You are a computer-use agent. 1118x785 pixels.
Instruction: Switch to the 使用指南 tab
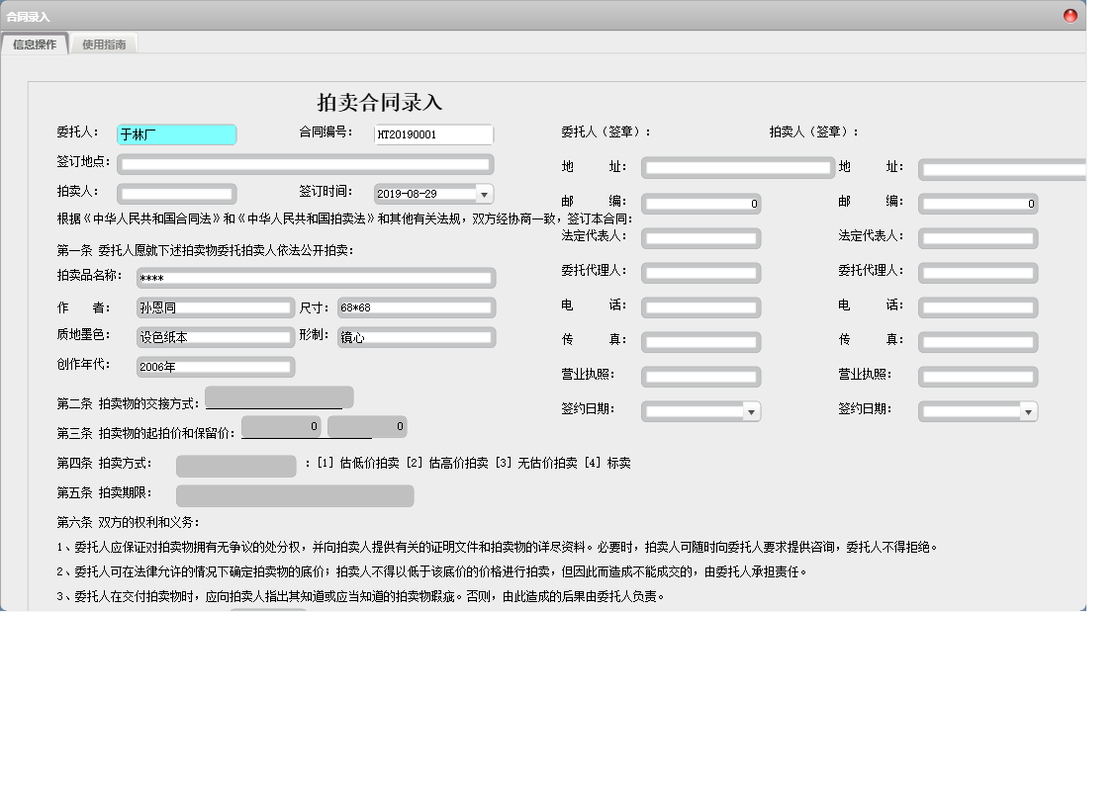[x=104, y=44]
